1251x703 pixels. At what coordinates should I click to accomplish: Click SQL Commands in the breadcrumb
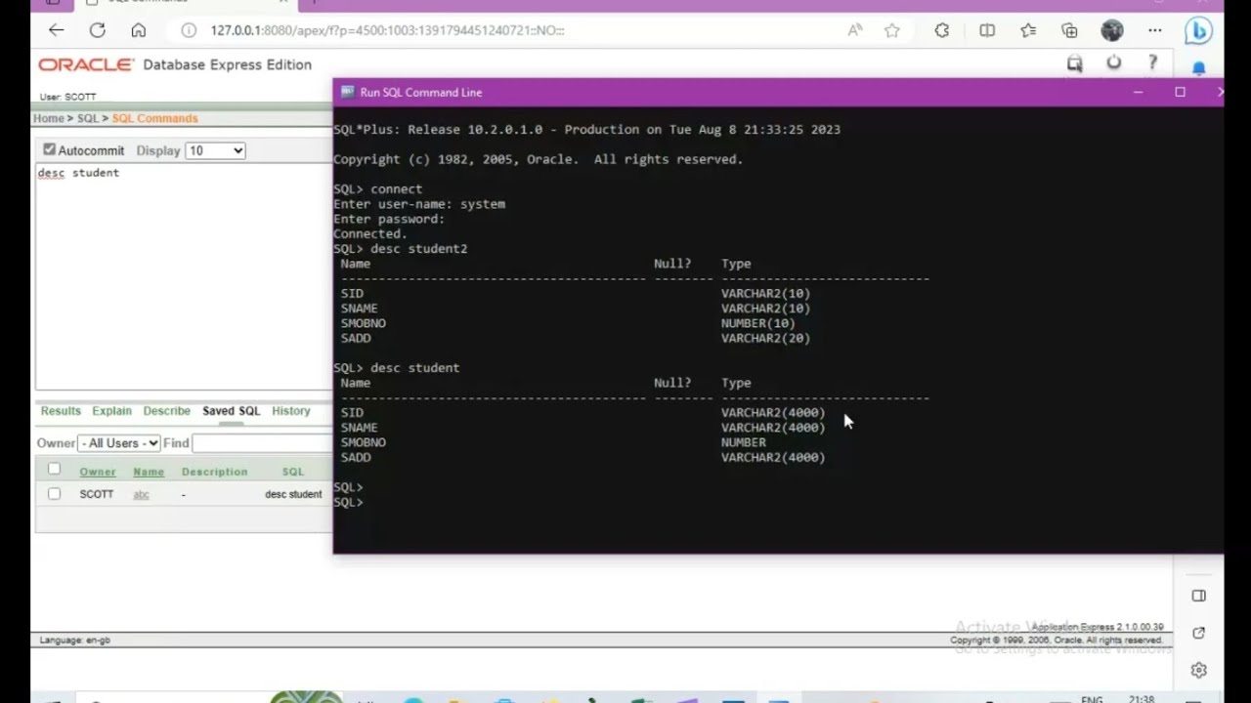(x=154, y=118)
